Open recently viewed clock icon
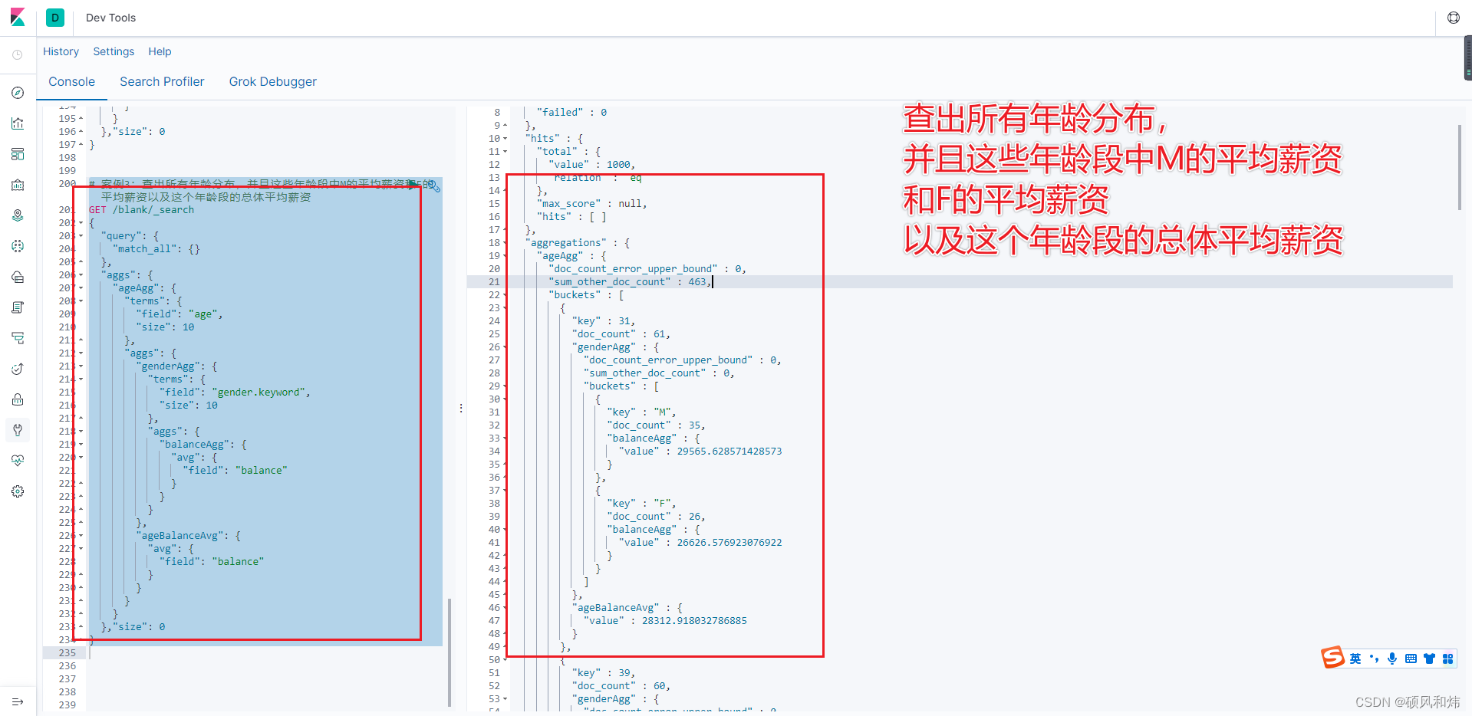Image resolution: width=1472 pixels, height=716 pixels. 18,55
